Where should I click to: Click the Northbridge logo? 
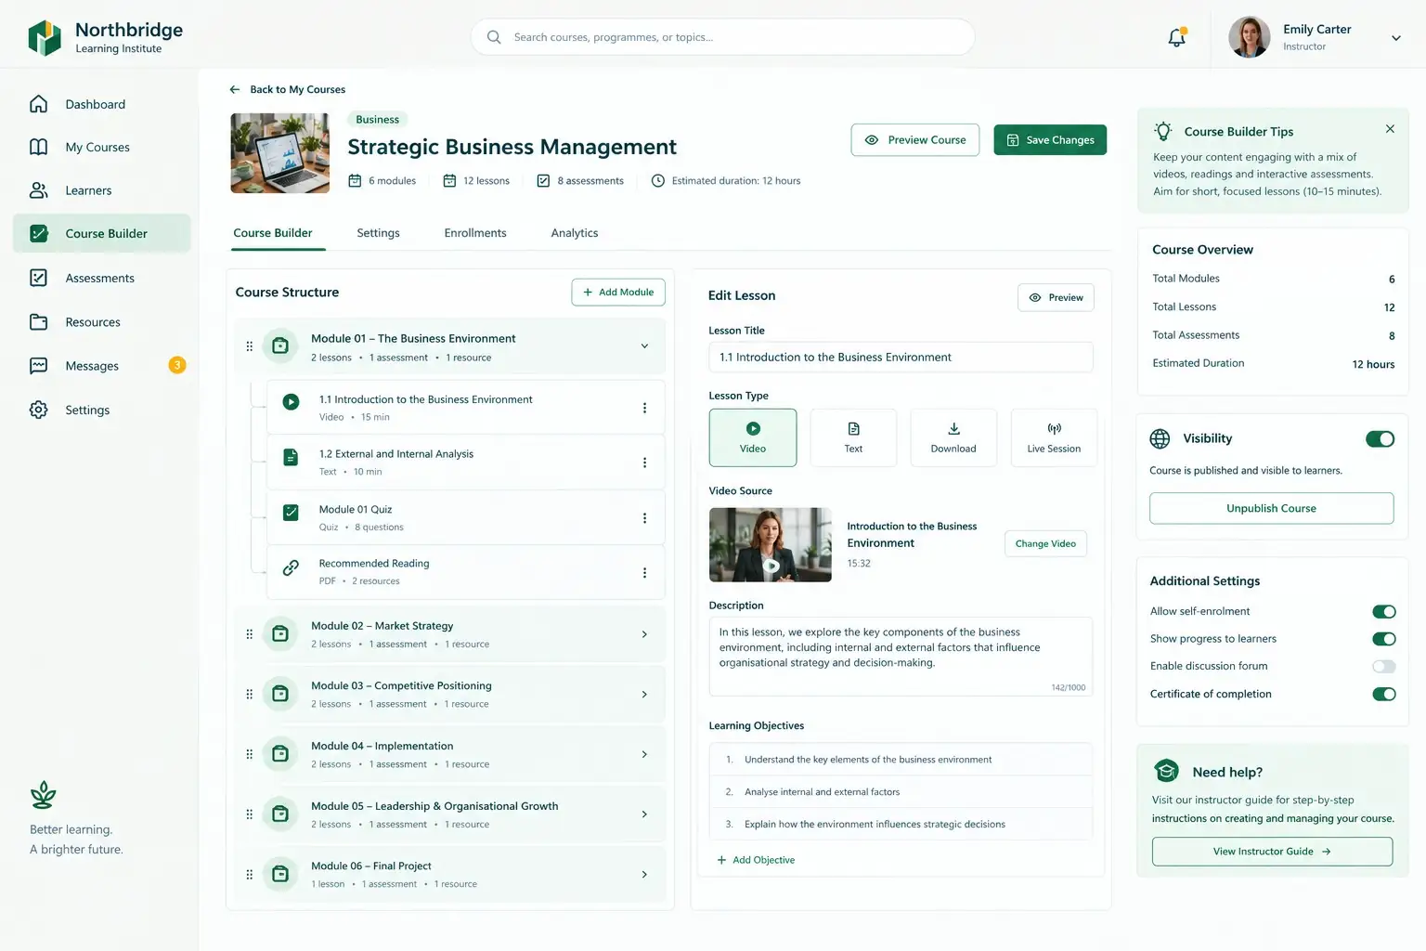coord(45,38)
